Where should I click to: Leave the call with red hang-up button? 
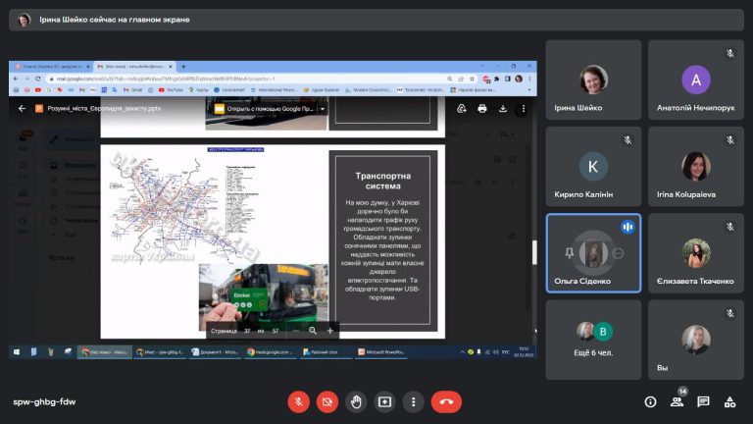(447, 401)
